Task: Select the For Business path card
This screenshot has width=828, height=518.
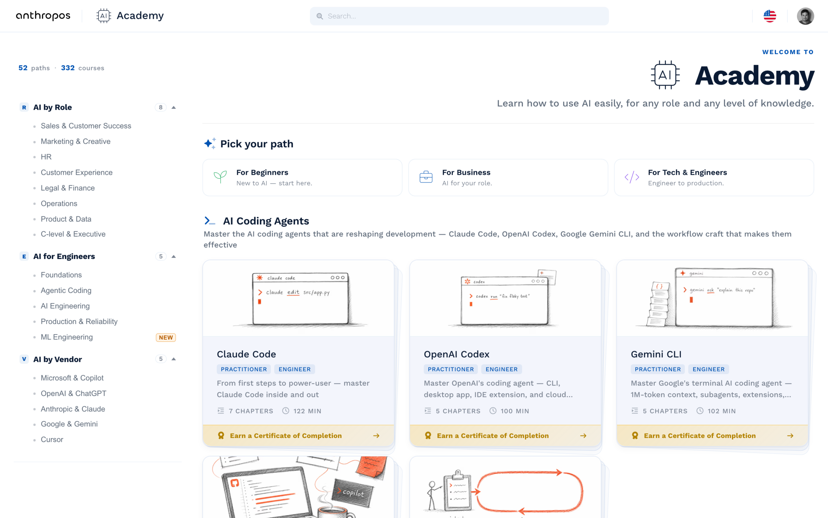Action: [x=508, y=177]
